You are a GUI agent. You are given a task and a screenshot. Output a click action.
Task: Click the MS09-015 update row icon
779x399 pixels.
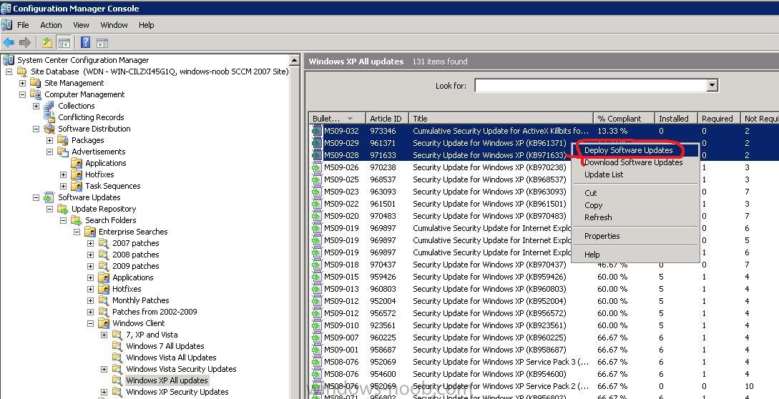(316, 277)
